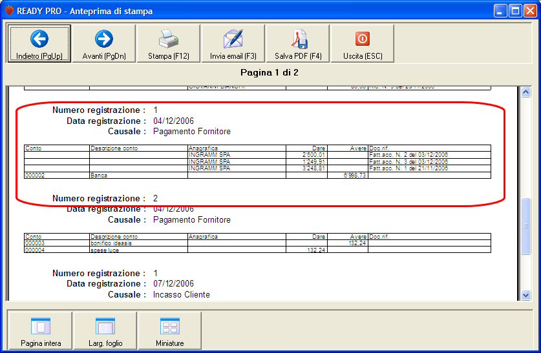Click the Avere total 6'998,73
The image size is (541, 353).
pos(355,176)
